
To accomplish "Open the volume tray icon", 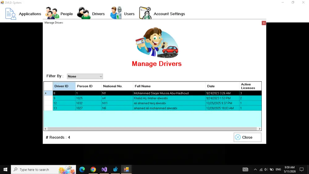I will [x=266, y=169].
